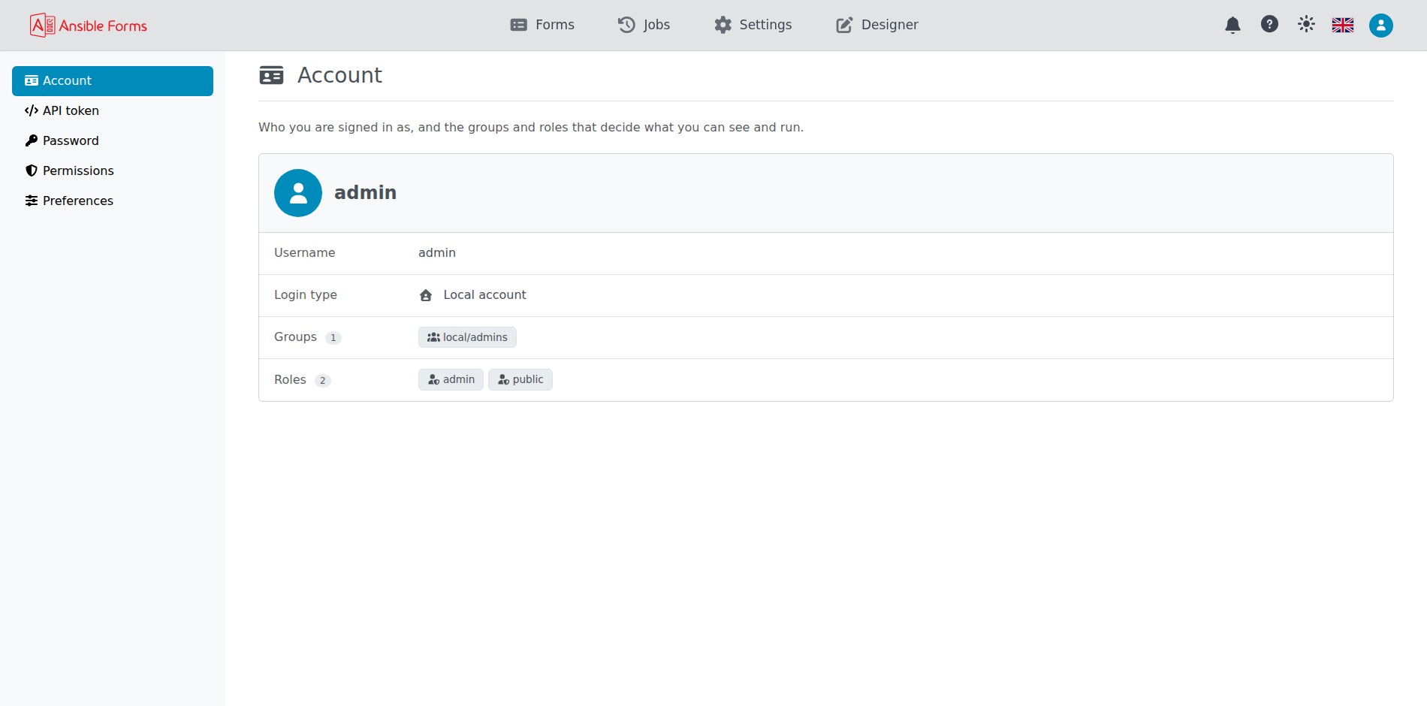Click the large admin avatar circle
This screenshot has height=706, width=1427.
(x=298, y=193)
